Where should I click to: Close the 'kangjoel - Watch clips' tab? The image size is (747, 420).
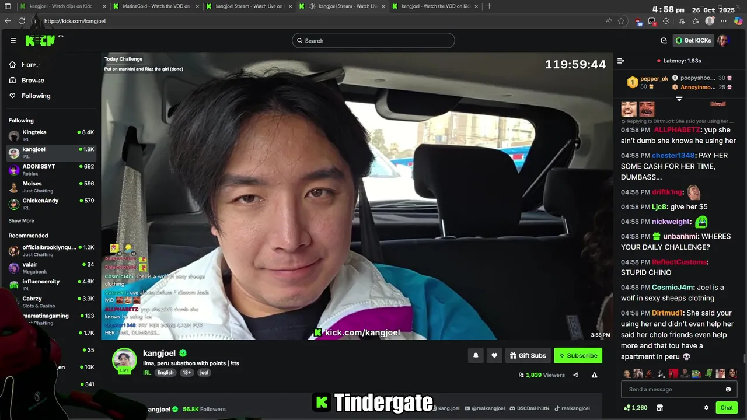coord(104,6)
